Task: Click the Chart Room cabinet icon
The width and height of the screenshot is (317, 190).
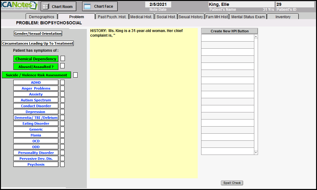Action: [45, 6]
